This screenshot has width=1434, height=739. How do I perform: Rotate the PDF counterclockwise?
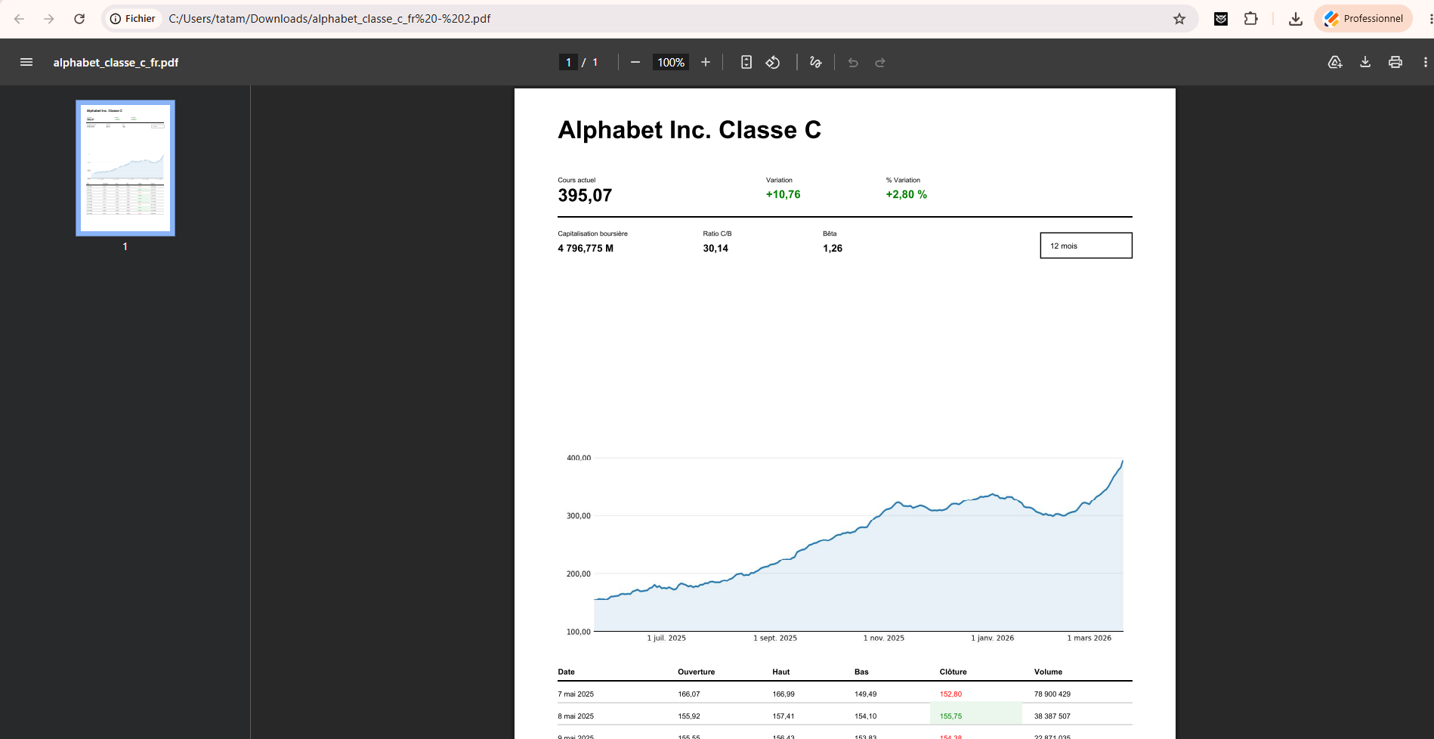(x=773, y=62)
